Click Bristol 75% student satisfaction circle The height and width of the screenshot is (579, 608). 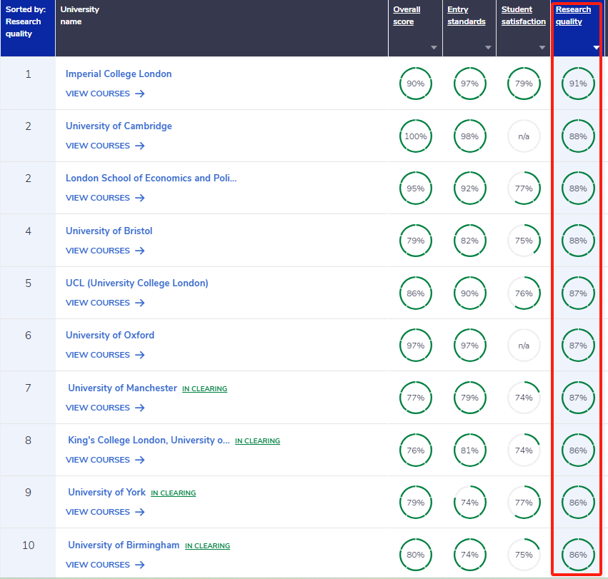coord(524,241)
